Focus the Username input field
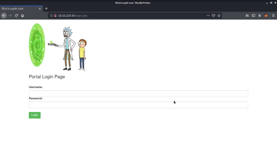This screenshot has height=143, width=277. tap(138, 94)
